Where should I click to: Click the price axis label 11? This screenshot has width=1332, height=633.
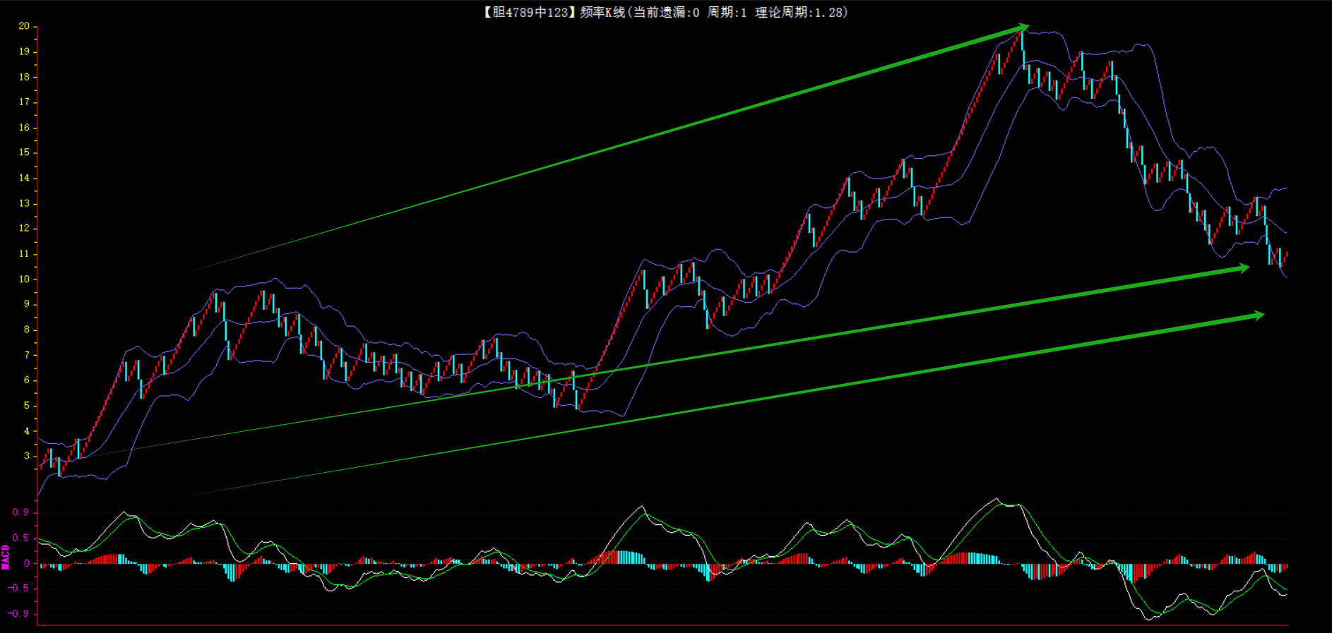tap(24, 254)
